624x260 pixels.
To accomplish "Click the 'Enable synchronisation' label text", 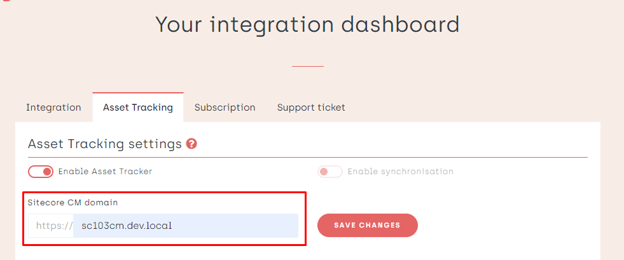I will pyautogui.click(x=400, y=172).
